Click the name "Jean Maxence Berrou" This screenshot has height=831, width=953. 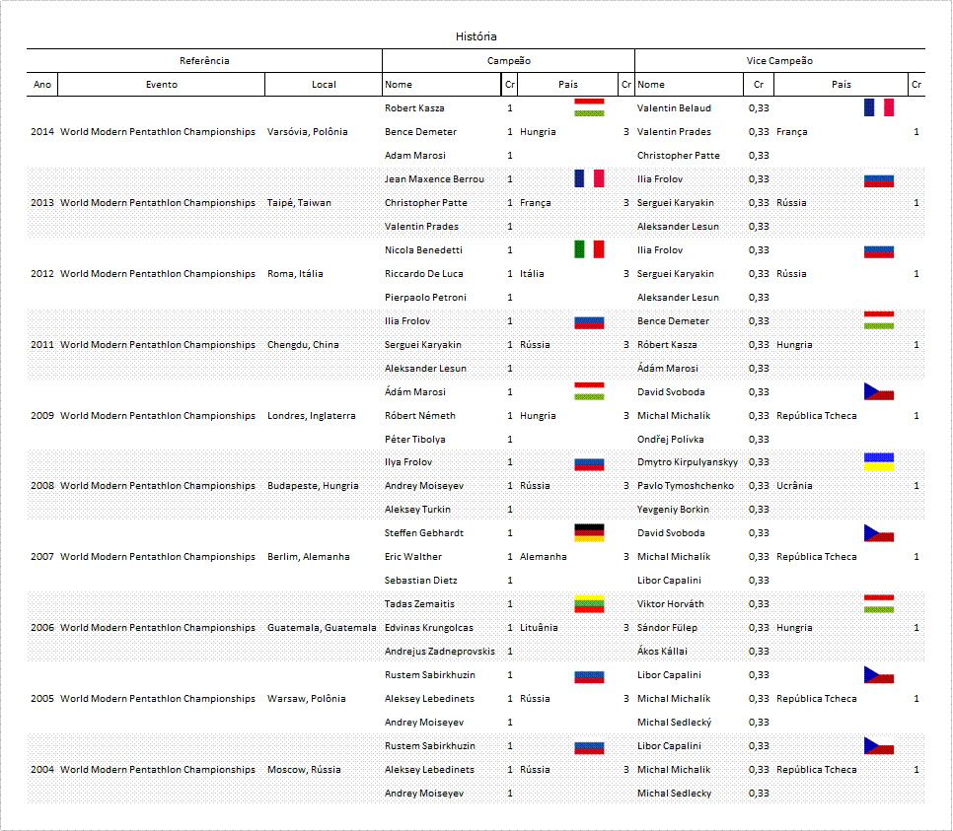(x=434, y=179)
